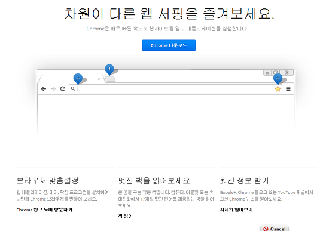This screenshot has height=231, width=323.
Task: Open the 책 읽기 link
Action: (x=125, y=216)
